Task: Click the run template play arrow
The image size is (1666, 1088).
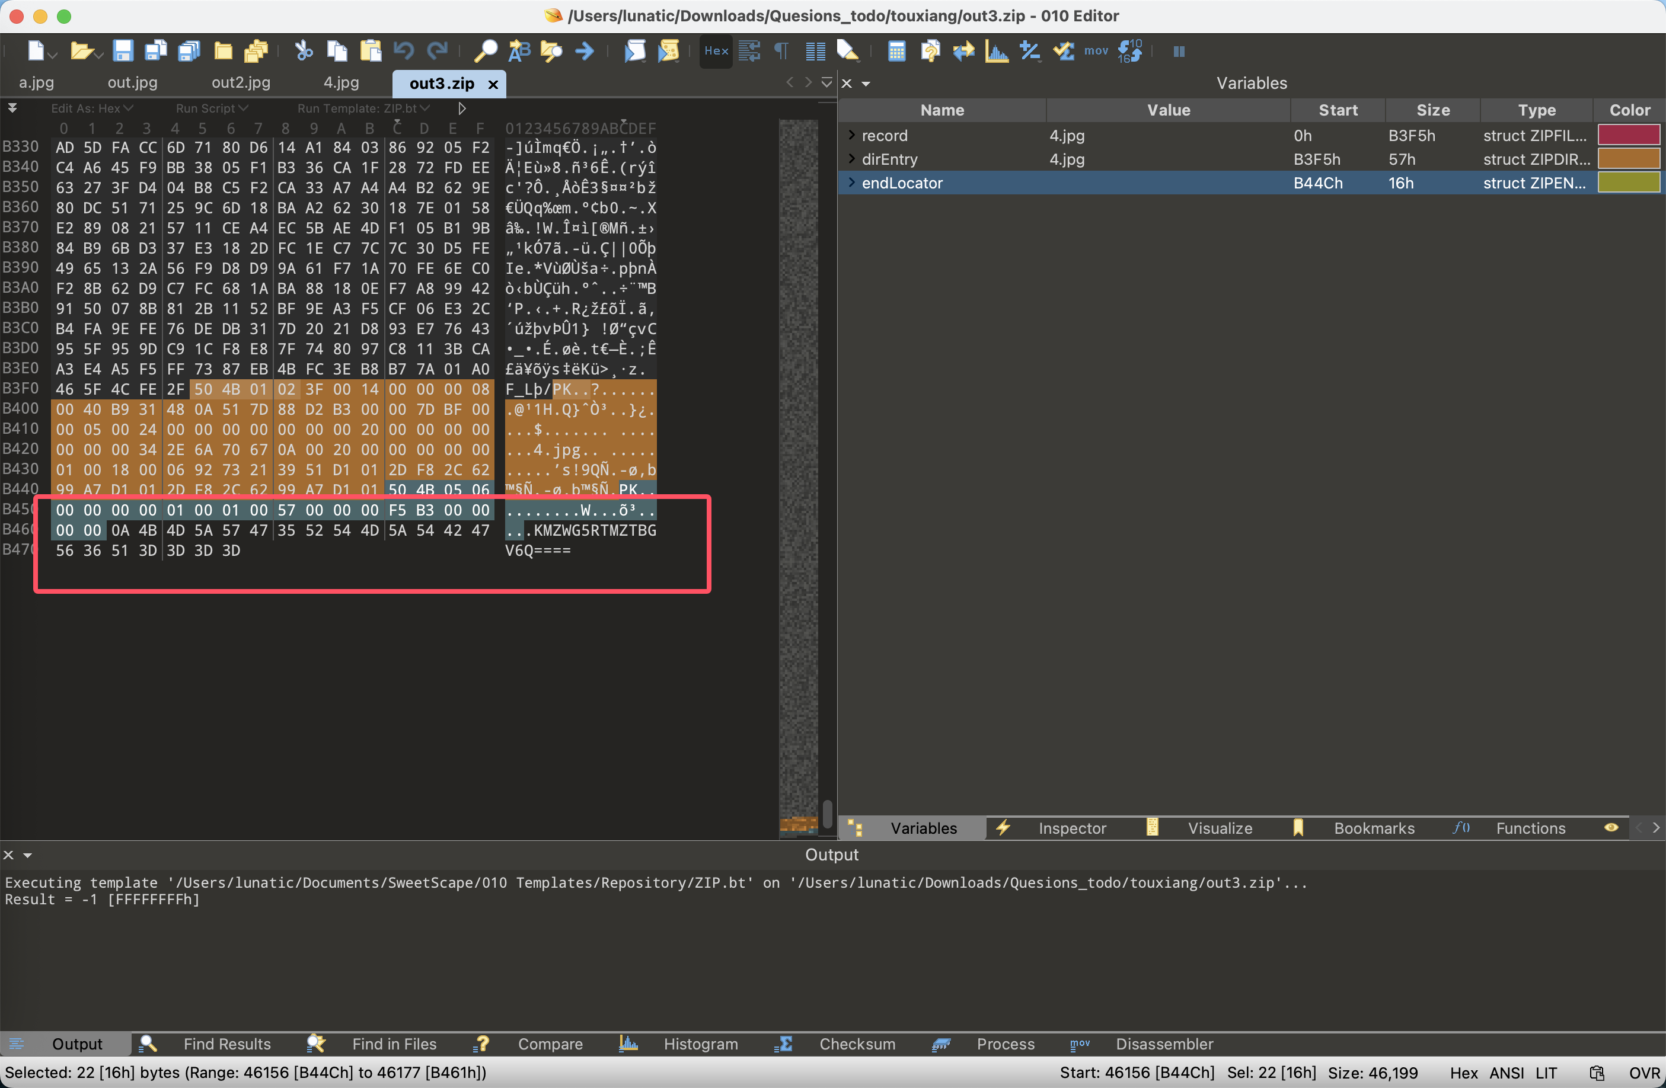Action: click(461, 108)
